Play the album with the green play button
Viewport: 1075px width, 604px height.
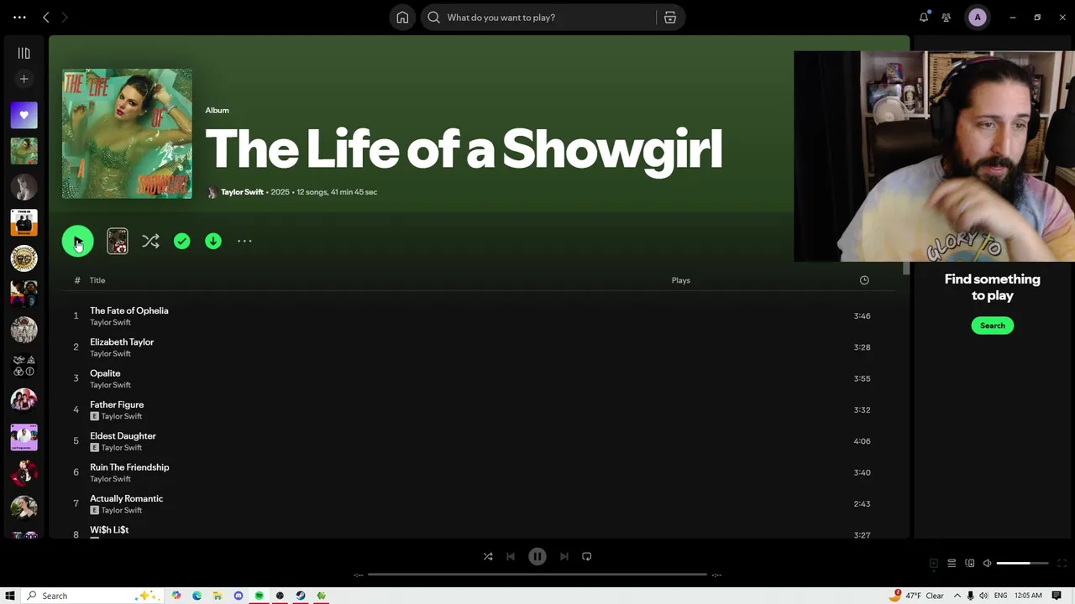[x=77, y=241]
